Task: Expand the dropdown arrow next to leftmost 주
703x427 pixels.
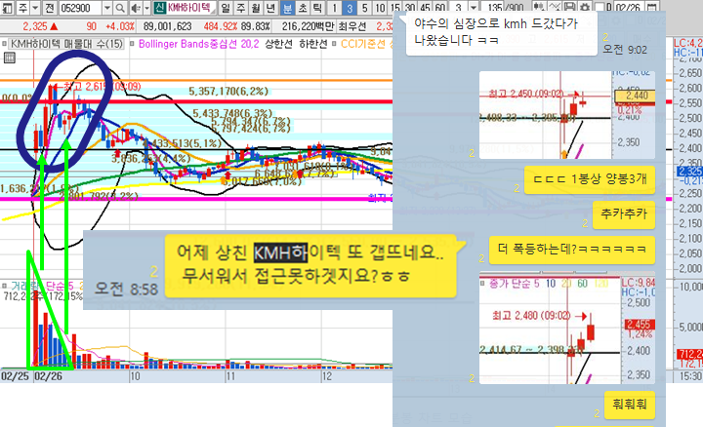Action: click(x=35, y=8)
